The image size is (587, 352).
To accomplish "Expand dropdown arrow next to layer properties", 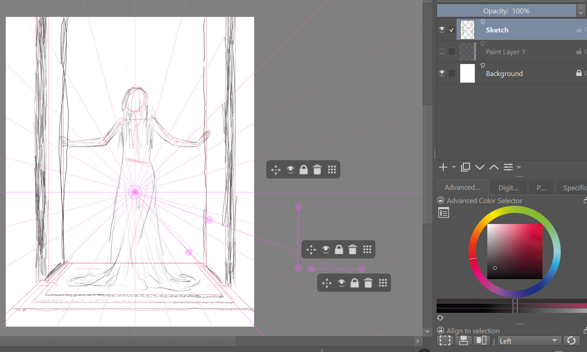I will click(x=519, y=168).
